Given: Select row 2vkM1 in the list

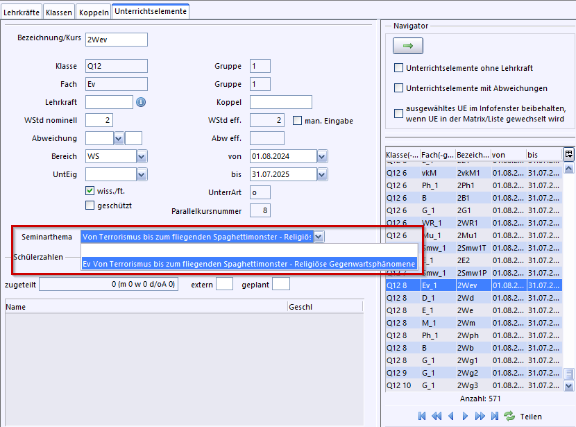Looking at the screenshot, I should (474, 173).
